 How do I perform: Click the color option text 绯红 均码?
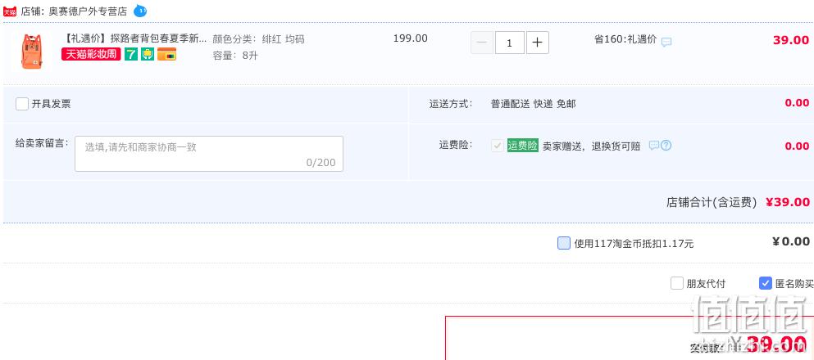(x=284, y=38)
